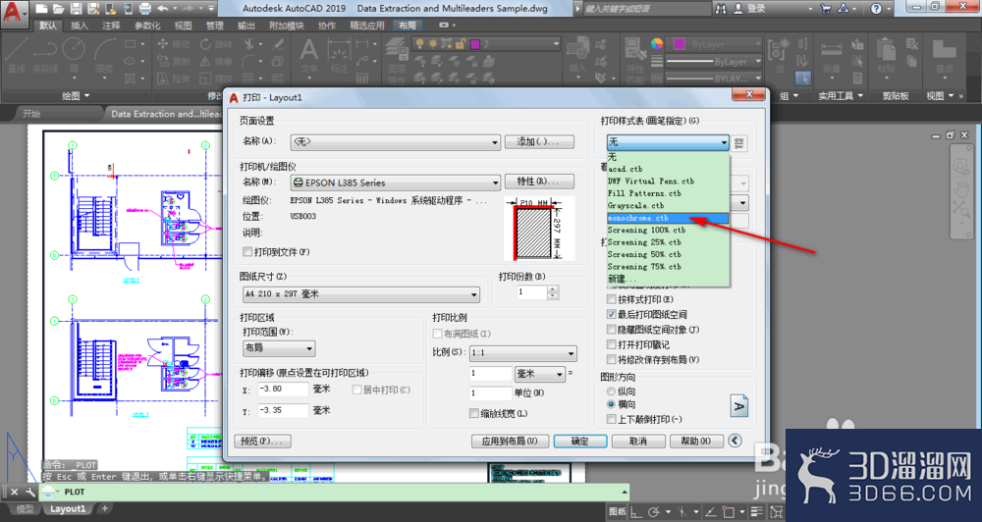Click Apply to Layout (应用到布局) button
Screen dimensions: 982x522
[510, 442]
